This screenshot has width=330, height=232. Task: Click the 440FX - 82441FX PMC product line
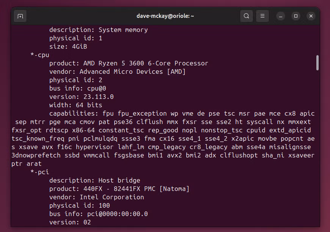pos(119,189)
